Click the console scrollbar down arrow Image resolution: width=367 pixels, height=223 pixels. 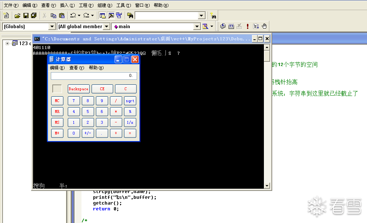267,186
